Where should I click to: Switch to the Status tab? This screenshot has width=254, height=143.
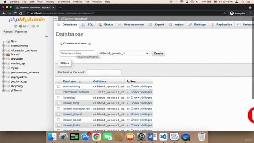click(x=106, y=25)
